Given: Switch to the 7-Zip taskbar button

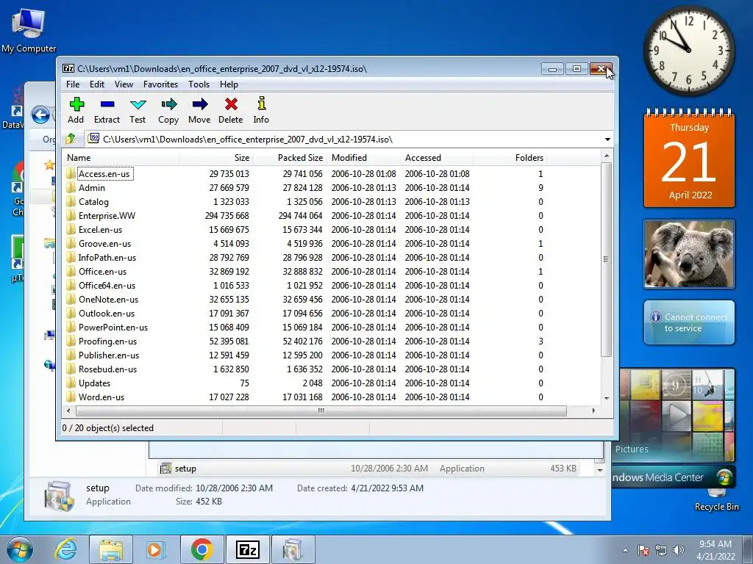Looking at the screenshot, I should 247,549.
